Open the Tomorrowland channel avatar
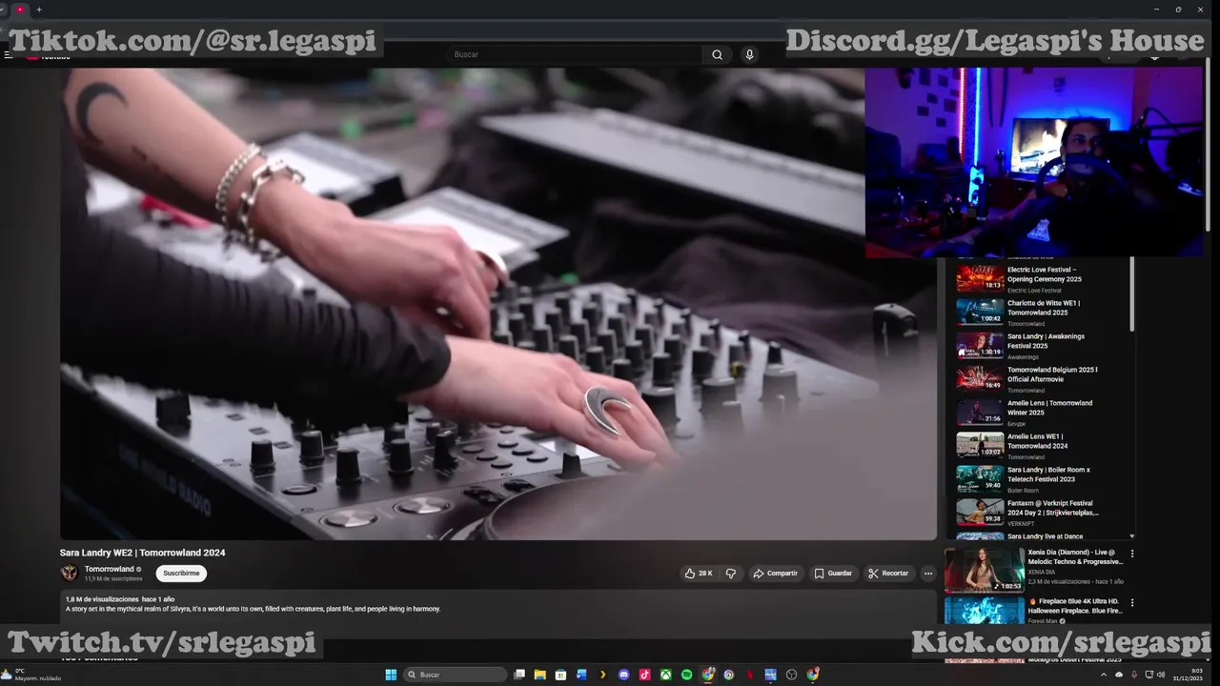The image size is (1220, 686). 69,573
